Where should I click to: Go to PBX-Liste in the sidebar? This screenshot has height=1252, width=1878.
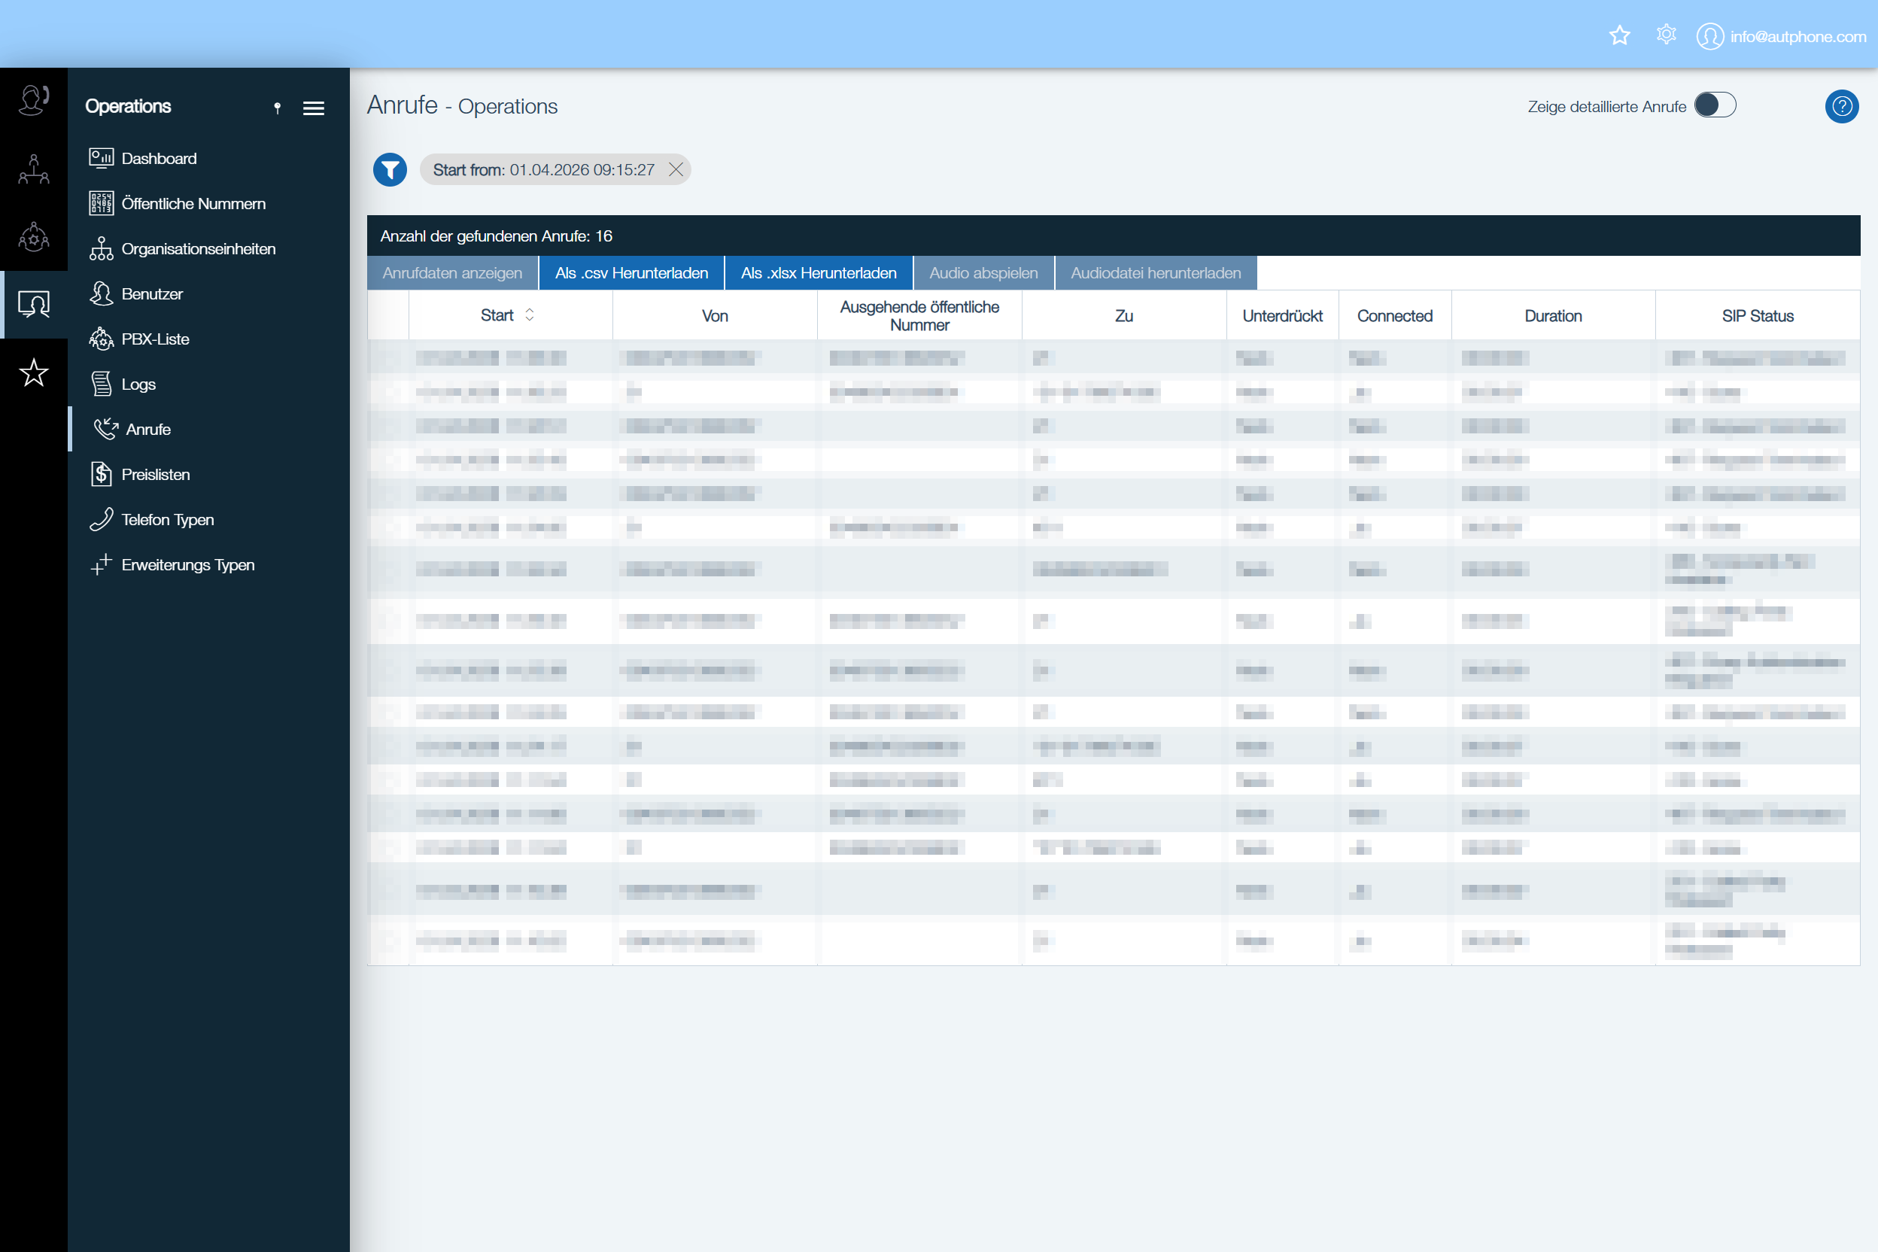155,339
